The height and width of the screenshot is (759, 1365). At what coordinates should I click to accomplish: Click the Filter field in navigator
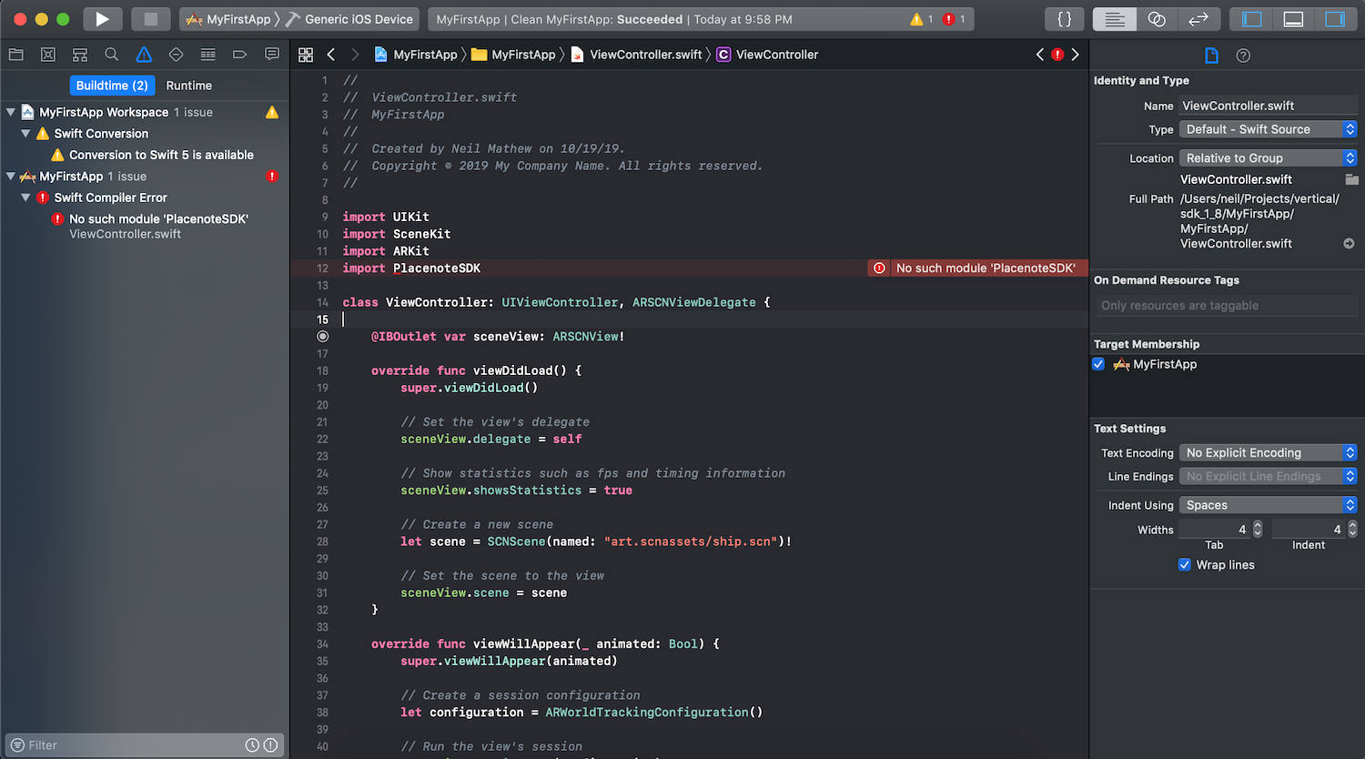[x=127, y=745]
